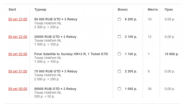Select the 50 000 RUB GTD + 3 Rebuy title
Viewport: 184px width, 107px height.
(56, 19)
